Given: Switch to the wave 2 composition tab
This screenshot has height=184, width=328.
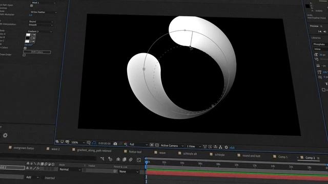Looking at the screenshot, I should (x=55, y=149).
